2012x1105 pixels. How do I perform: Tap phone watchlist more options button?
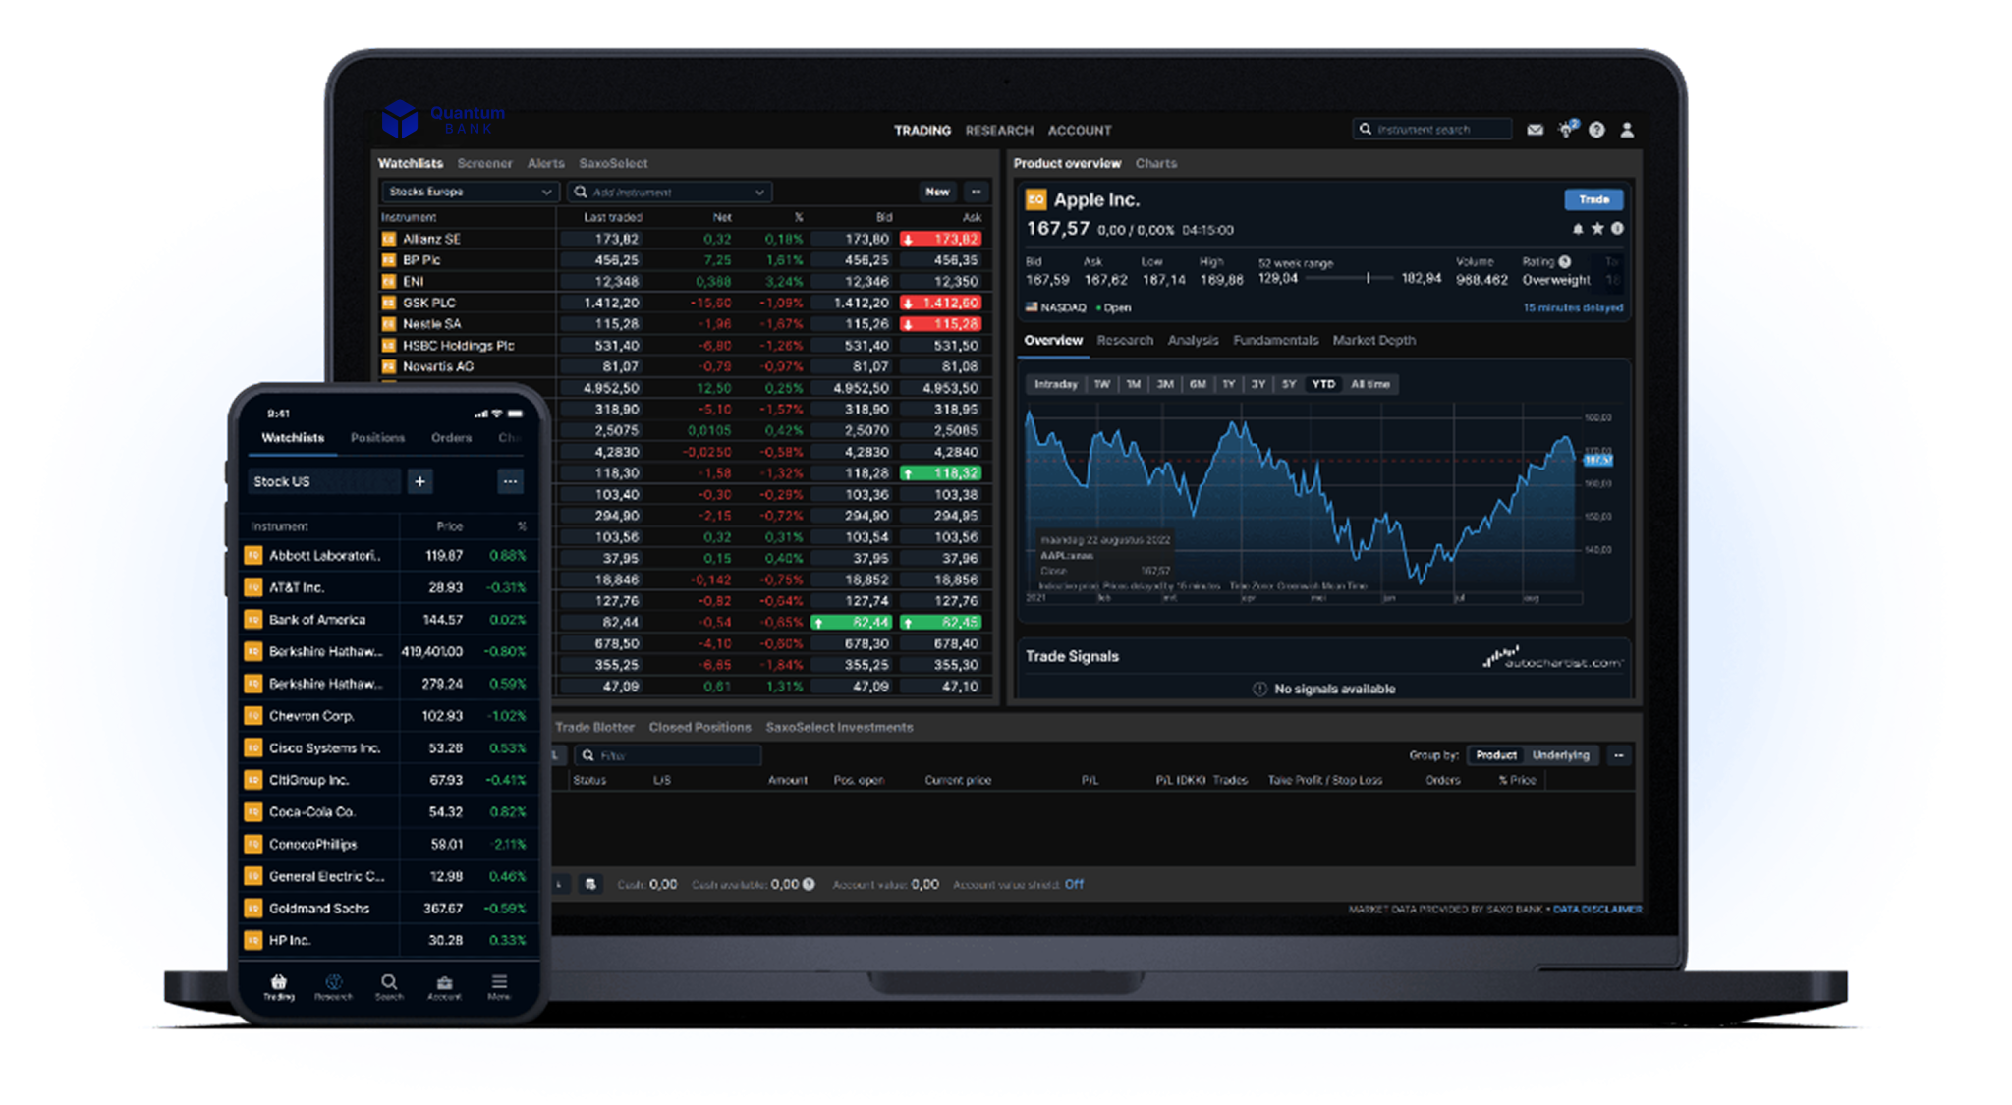(x=510, y=481)
